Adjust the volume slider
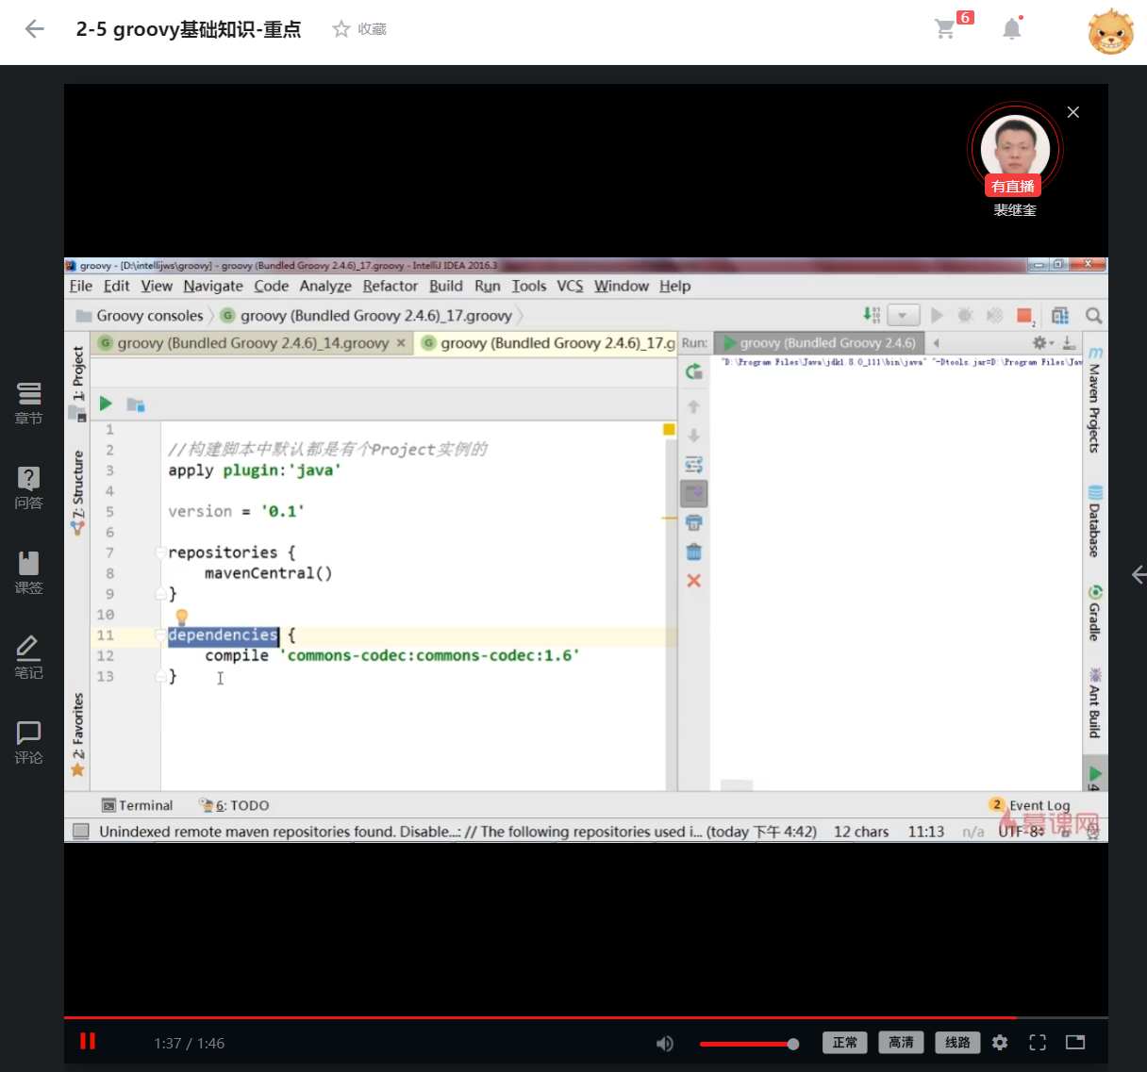This screenshot has height=1072, width=1147. pos(749,1044)
